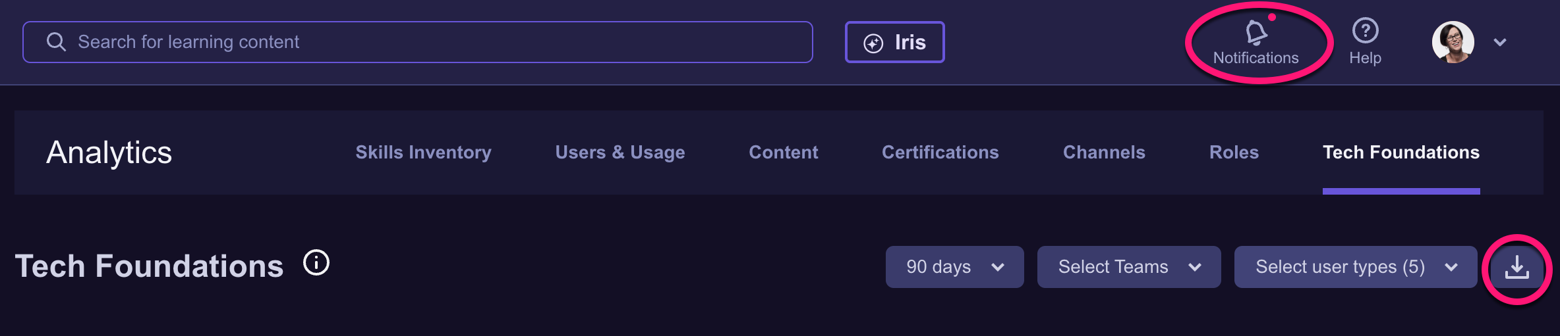This screenshot has height=336, width=1560.
Task: Select the Certifications tab
Action: 940,153
